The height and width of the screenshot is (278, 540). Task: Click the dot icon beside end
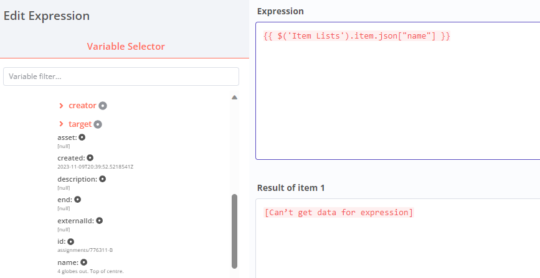(78, 200)
